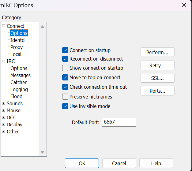Click the SSL... button

tap(157, 78)
